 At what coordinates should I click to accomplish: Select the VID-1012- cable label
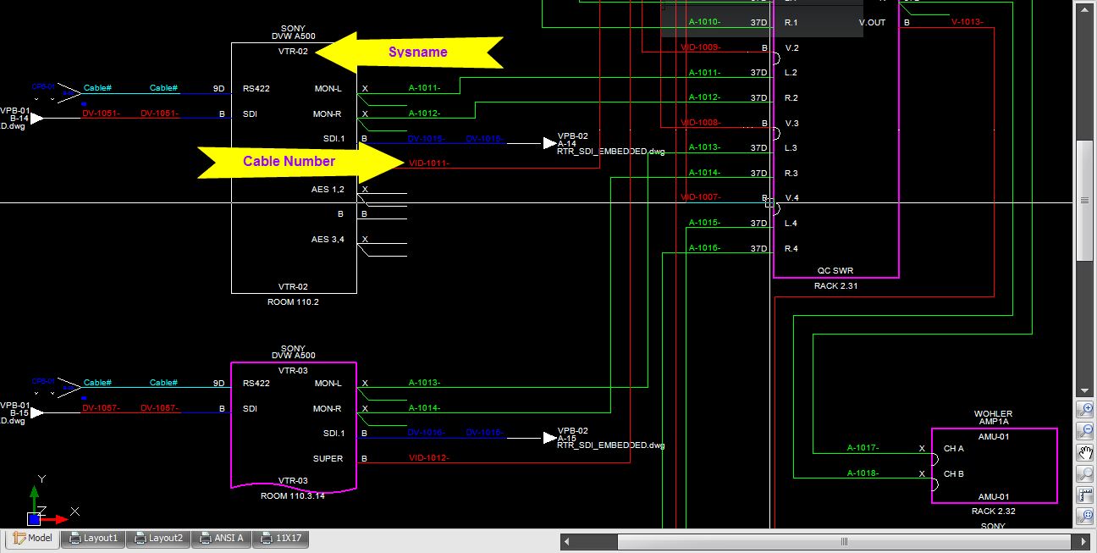pos(429,458)
